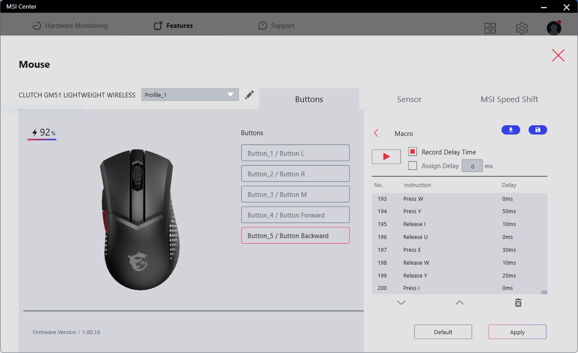The width and height of the screenshot is (578, 353).
Task: Click the macro list scrollbar thumb
Action: pyautogui.click(x=544, y=292)
